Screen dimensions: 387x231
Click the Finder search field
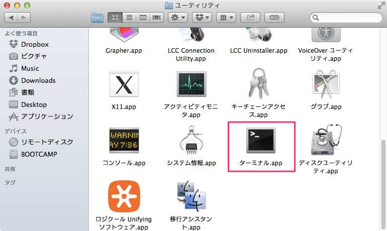click(346, 18)
